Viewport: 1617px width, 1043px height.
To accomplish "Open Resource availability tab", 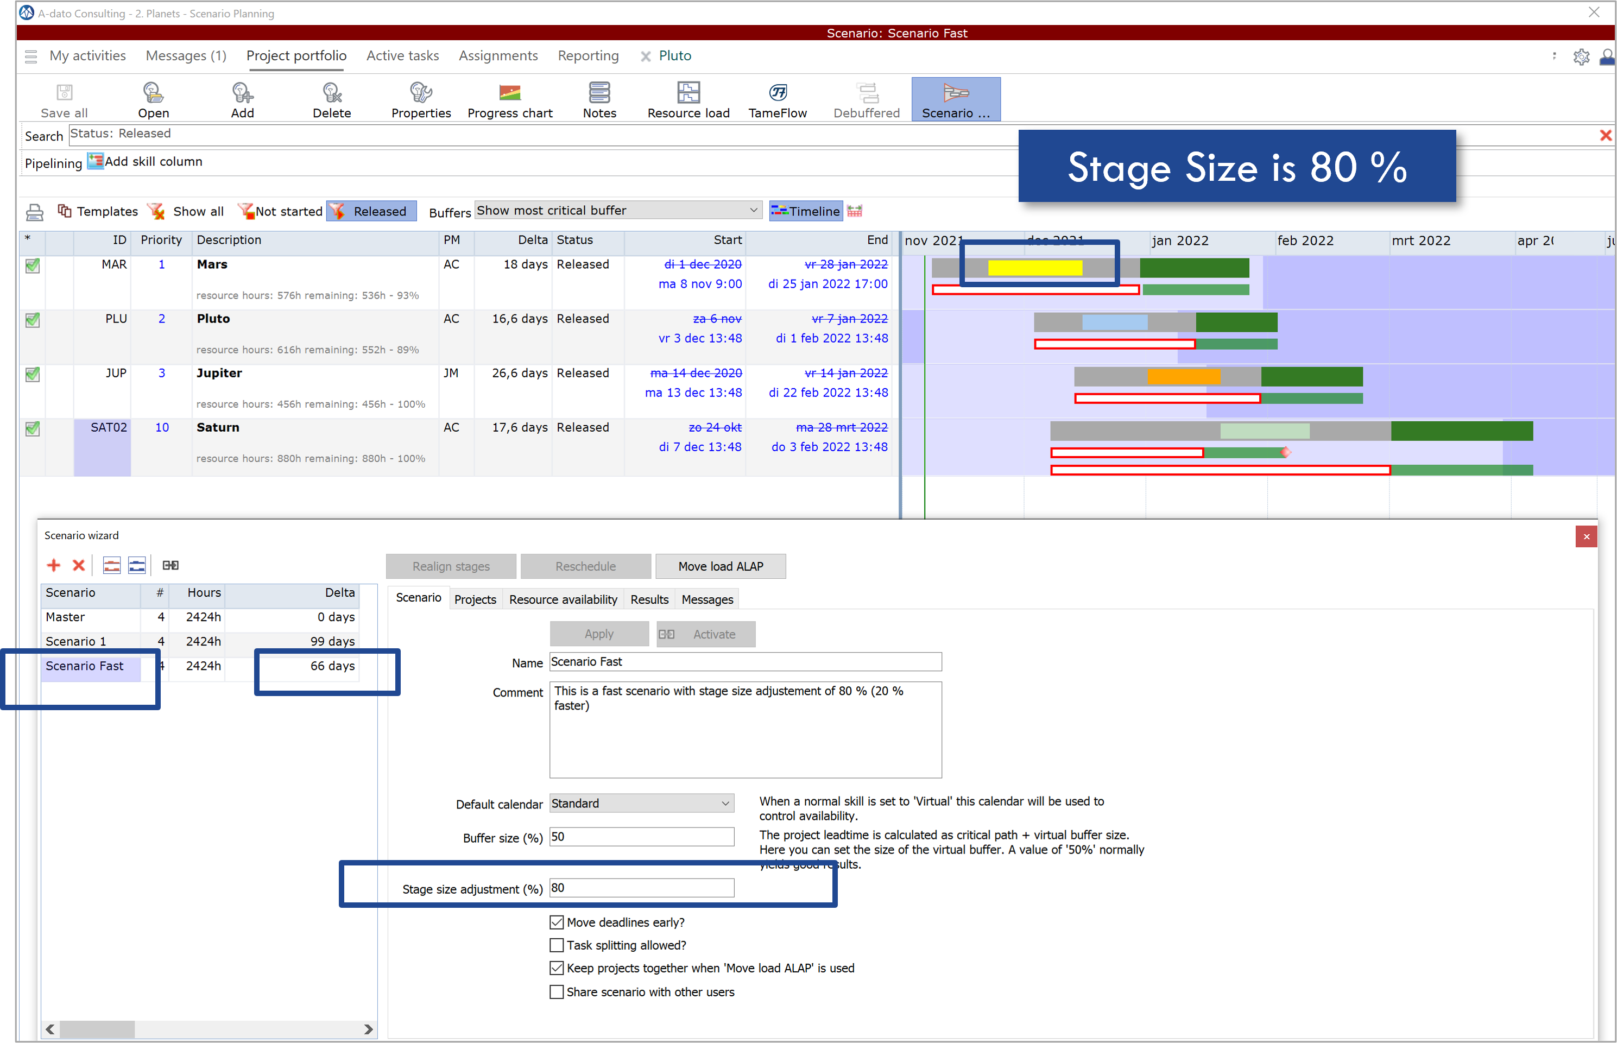I will pyautogui.click(x=564, y=599).
